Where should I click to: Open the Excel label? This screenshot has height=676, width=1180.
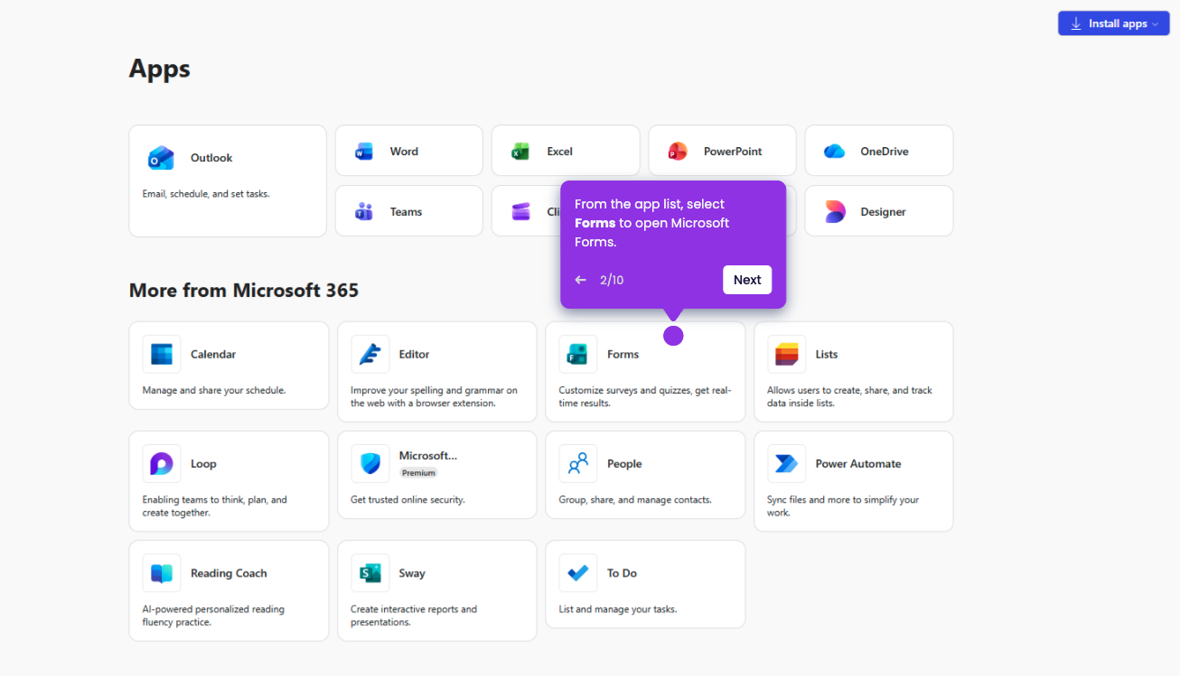560,152
